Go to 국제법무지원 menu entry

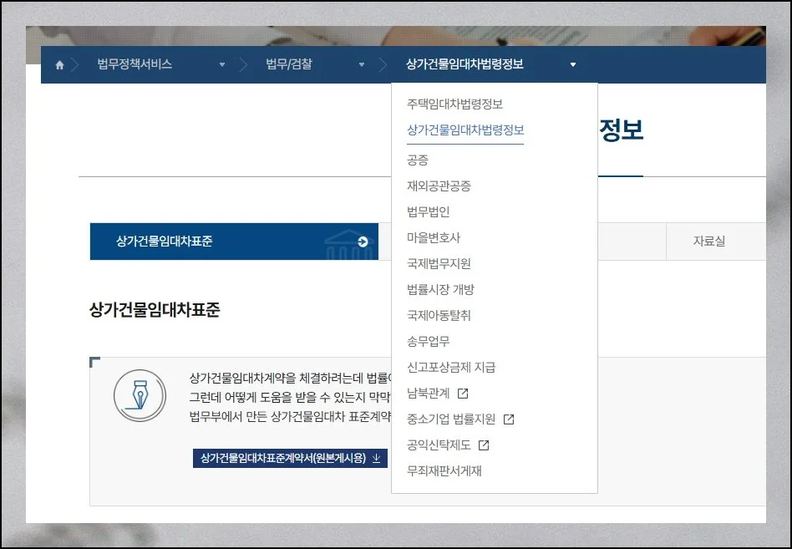439,263
